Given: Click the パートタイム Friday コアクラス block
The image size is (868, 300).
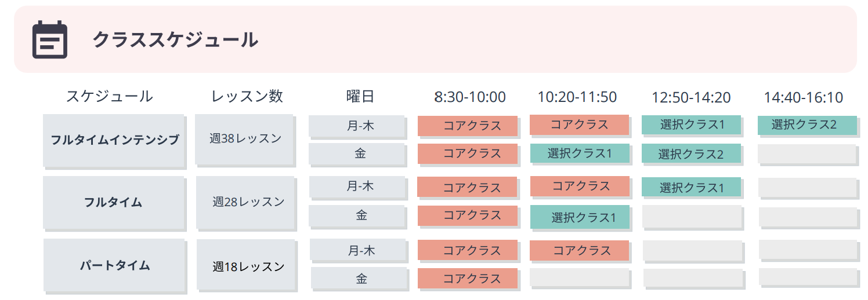Looking at the screenshot, I should (467, 278).
